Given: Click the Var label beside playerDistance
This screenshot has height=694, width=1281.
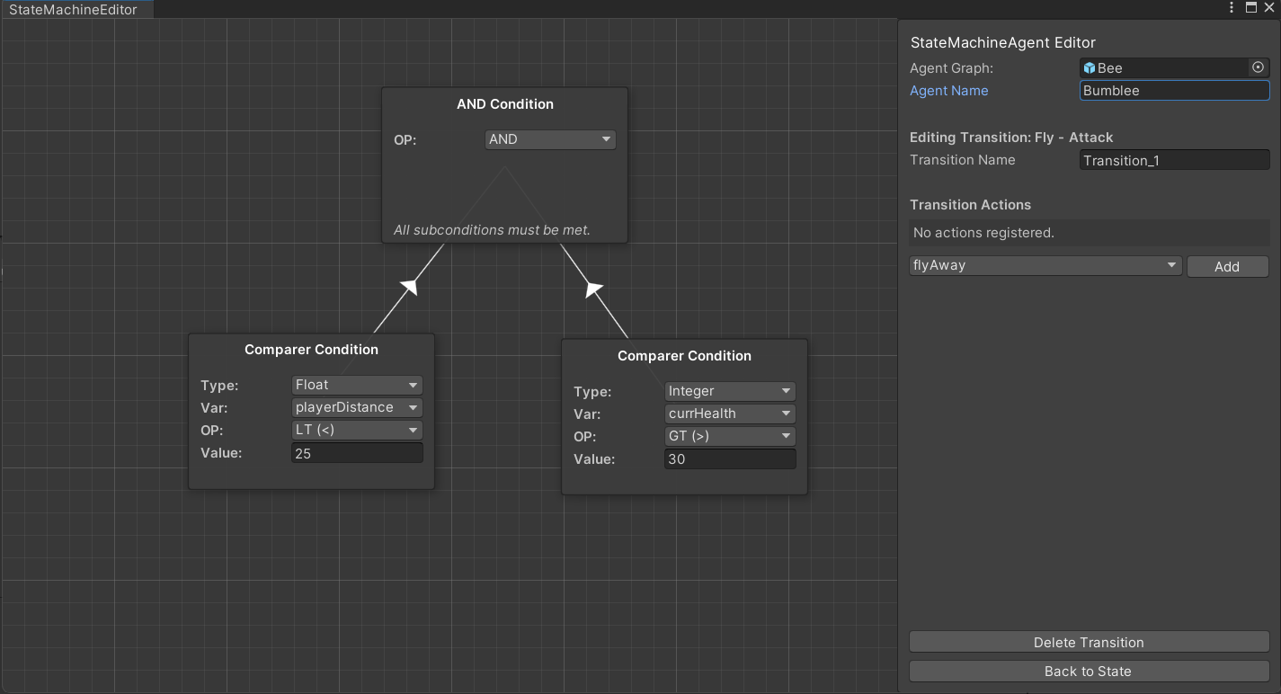Looking at the screenshot, I should coord(212,408).
